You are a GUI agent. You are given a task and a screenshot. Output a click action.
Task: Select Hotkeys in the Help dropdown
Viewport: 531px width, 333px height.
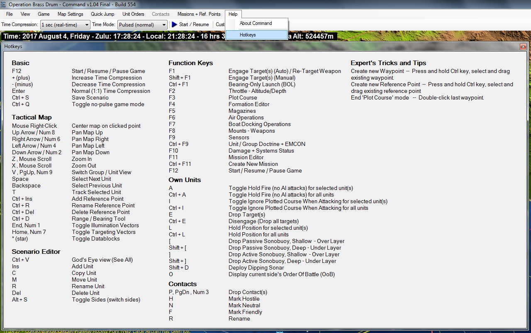[x=256, y=35]
